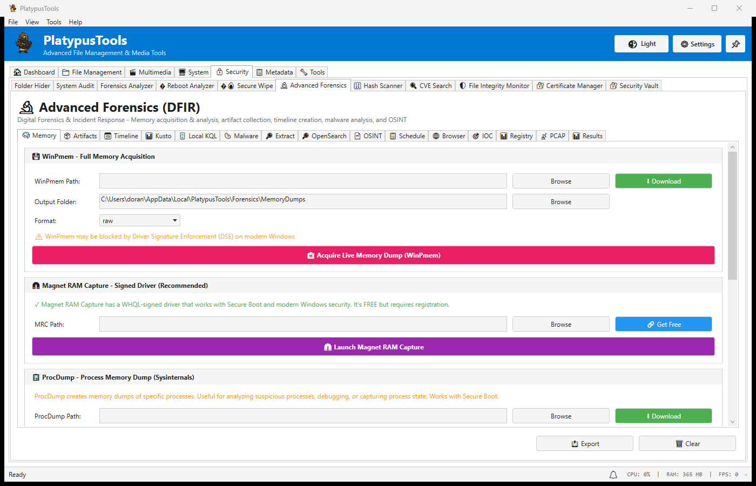Image resolution: width=756 pixels, height=486 pixels.
Task: Select the Security Vault tab
Action: (x=634, y=86)
